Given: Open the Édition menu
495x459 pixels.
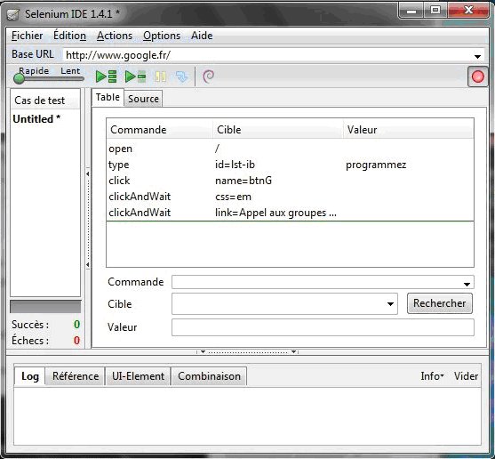Looking at the screenshot, I should (x=69, y=36).
